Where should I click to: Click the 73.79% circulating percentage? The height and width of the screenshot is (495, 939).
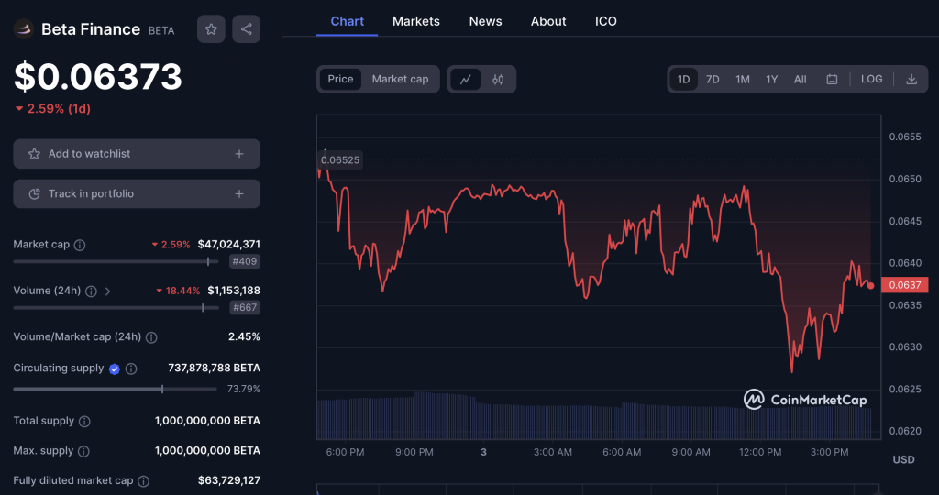point(243,389)
